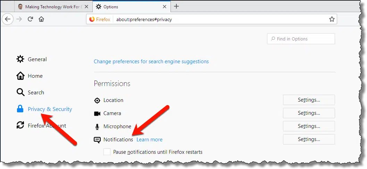This screenshot has height=169, width=367.
Task: Reload the page with the refresh icon
Action: click(x=30, y=19)
